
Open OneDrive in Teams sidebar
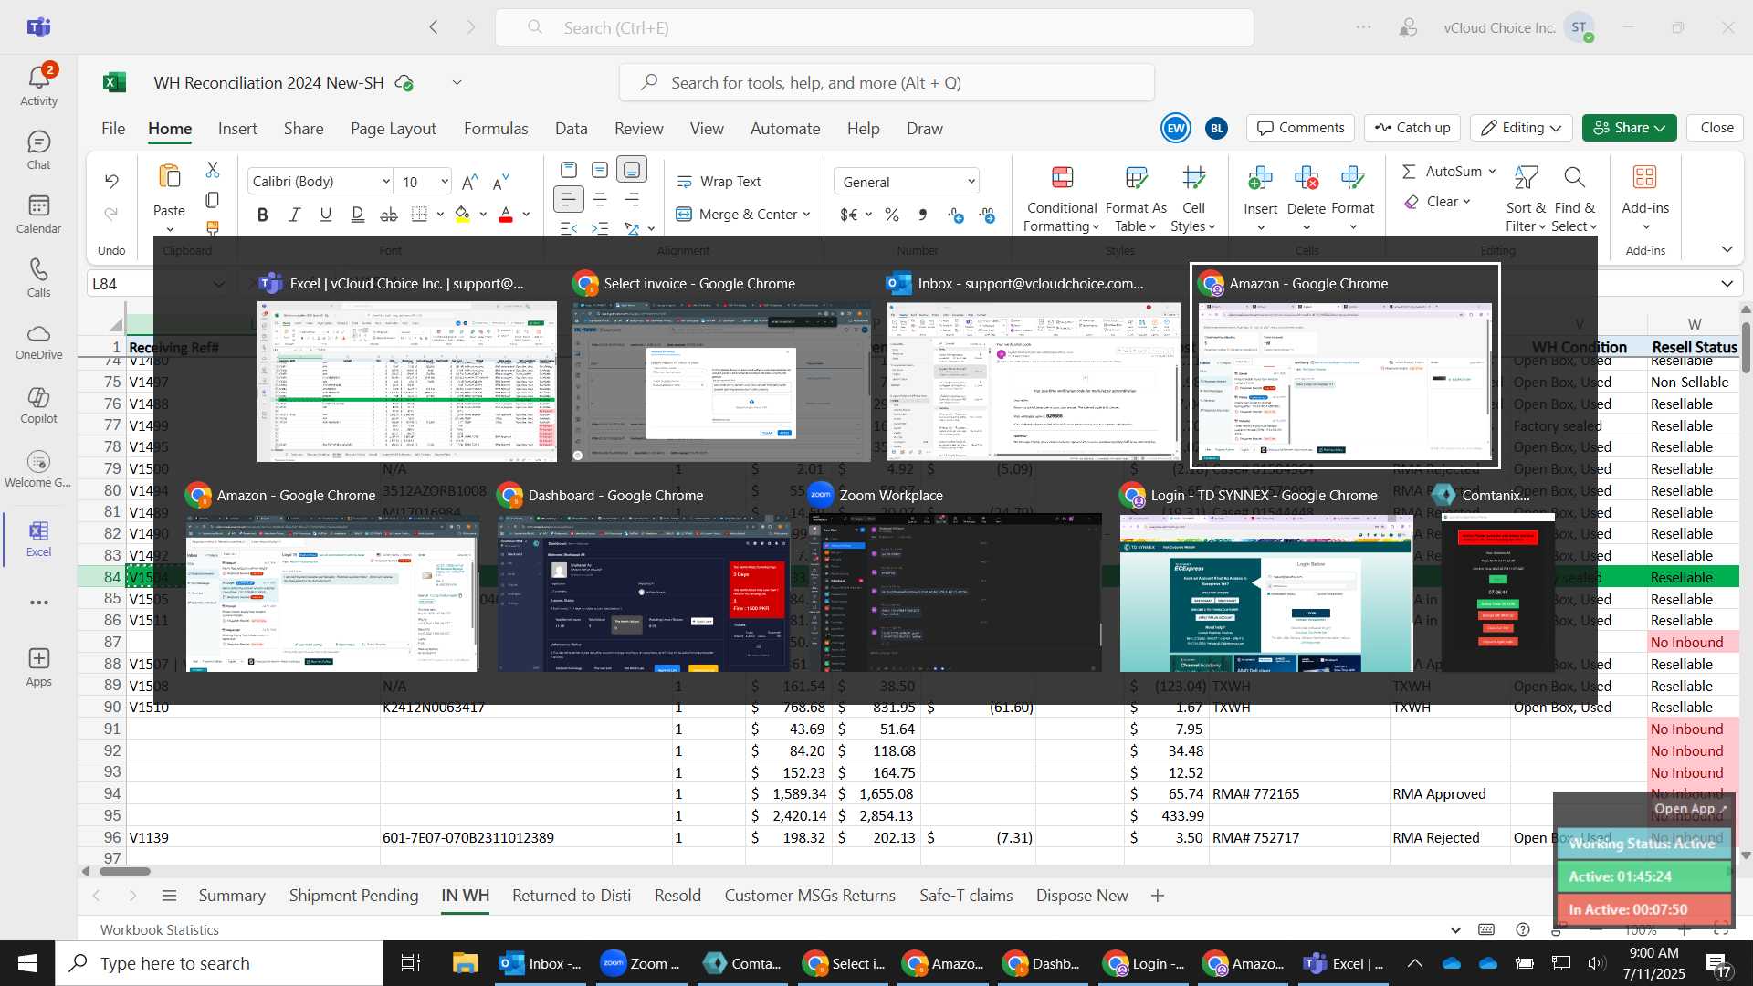(x=38, y=341)
